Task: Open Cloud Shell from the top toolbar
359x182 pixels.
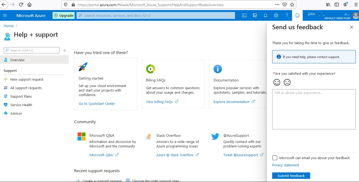Action: coord(244,15)
